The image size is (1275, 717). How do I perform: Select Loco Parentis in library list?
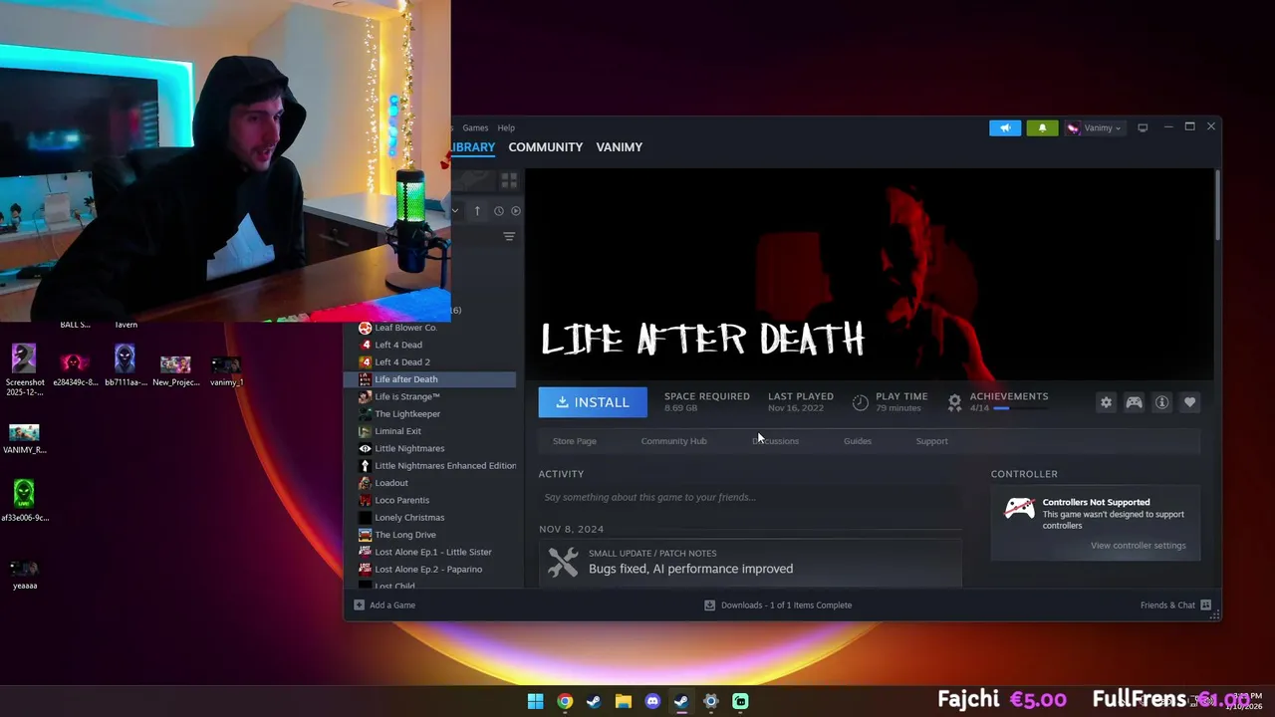[x=401, y=500]
